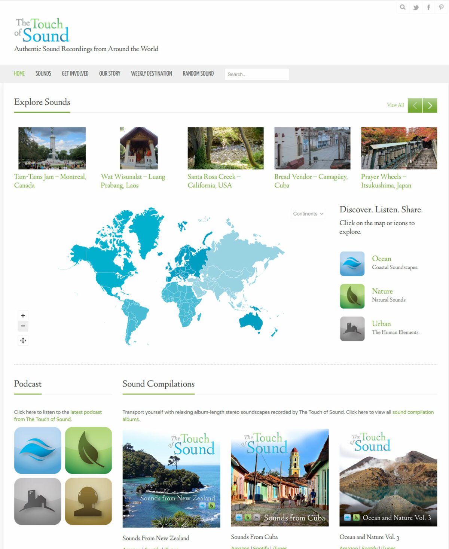This screenshot has width=449, height=549.
Task: Click Ocean and Nature Vol. 3 cover
Action: tap(388, 478)
